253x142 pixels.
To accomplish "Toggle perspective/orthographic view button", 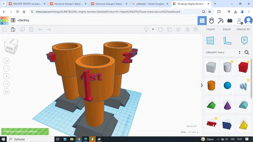I will point(6,92).
